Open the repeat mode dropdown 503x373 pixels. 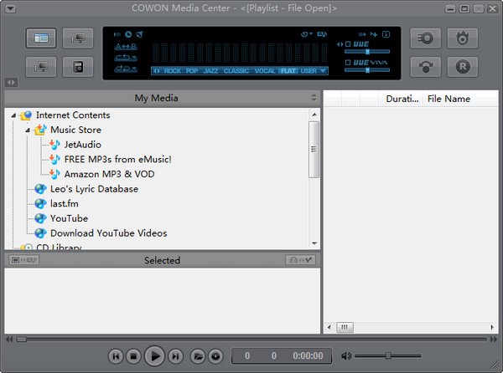(x=126, y=58)
